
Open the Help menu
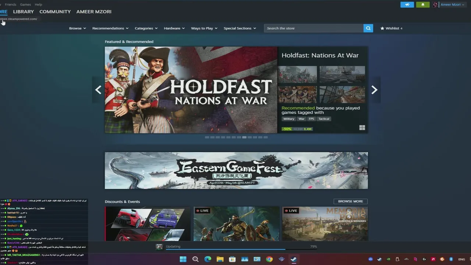pos(38,4)
